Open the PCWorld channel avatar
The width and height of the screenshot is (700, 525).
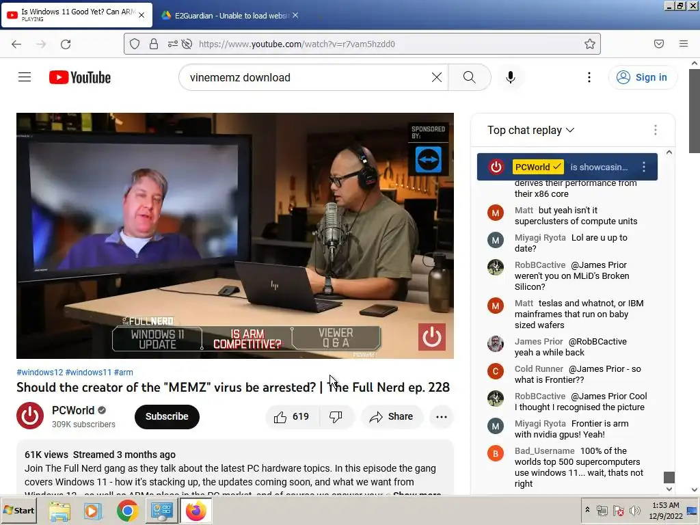30,416
